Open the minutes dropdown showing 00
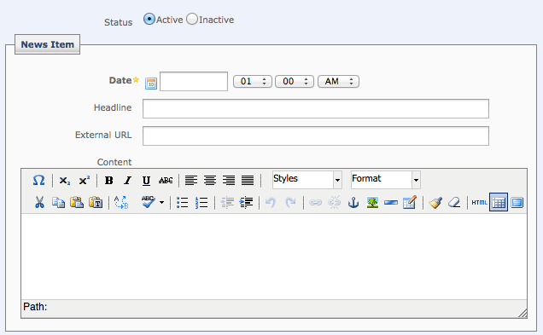This screenshot has width=543, height=335. pyautogui.click(x=295, y=81)
